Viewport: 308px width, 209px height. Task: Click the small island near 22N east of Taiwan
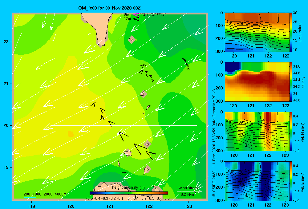click(132, 40)
